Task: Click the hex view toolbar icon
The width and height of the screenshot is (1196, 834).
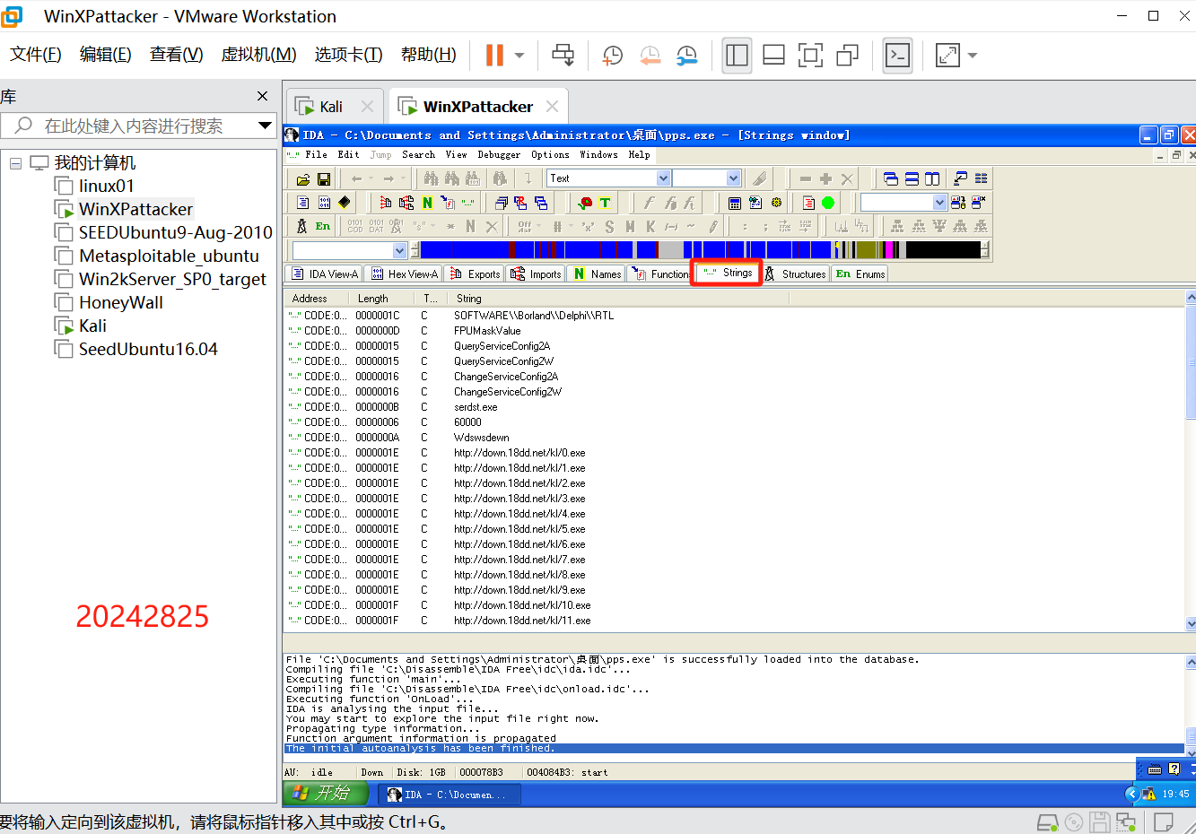Action: (324, 203)
